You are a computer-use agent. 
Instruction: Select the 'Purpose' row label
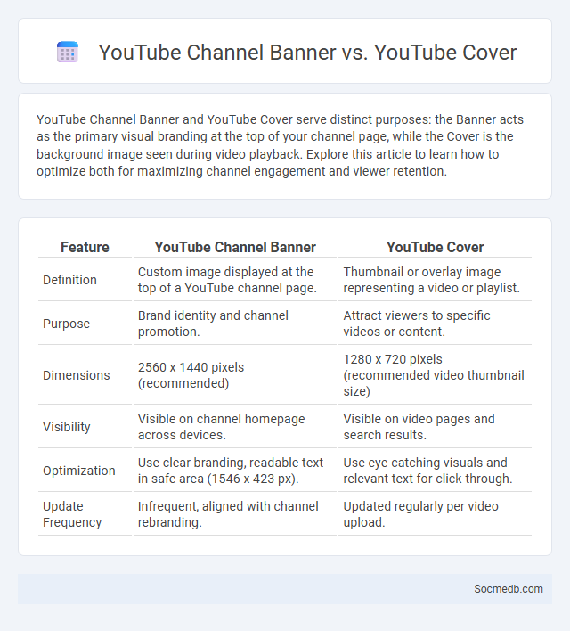67,324
